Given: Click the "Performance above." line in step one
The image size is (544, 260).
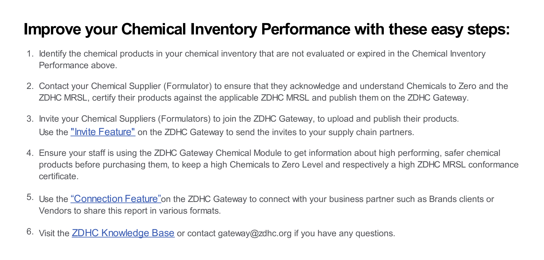Looking at the screenshot, I should [78, 65].
